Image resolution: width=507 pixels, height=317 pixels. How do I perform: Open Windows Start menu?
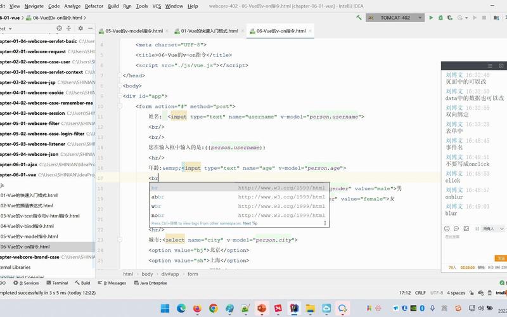pyautogui.click(x=165, y=308)
